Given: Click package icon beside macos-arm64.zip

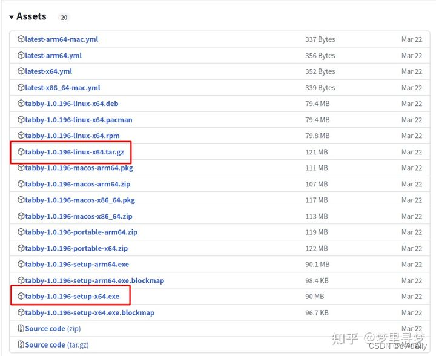Looking at the screenshot, I should point(21,184).
